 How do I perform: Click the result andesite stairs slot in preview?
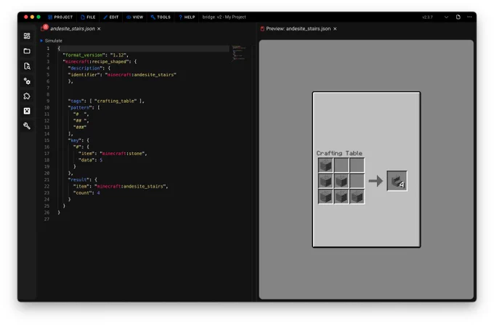[397, 181]
